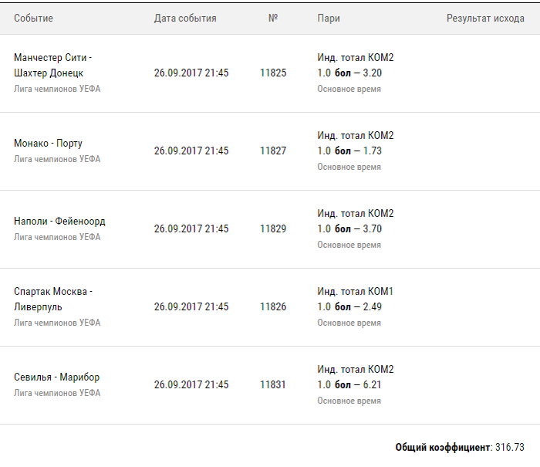Click the Событие column header
The width and height of the screenshot is (540, 467).
point(33,19)
